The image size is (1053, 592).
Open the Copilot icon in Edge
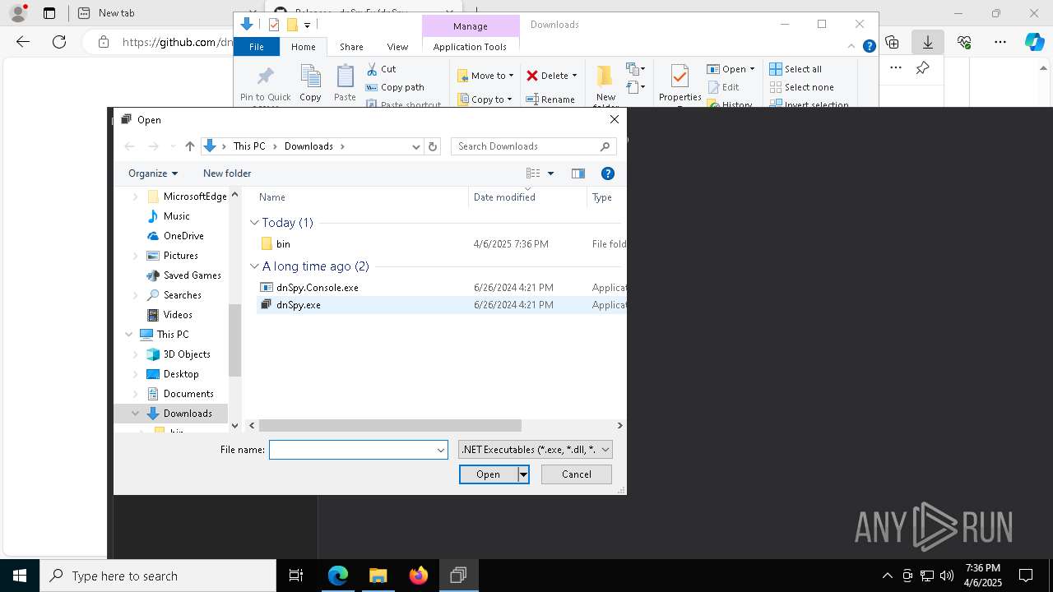(1034, 42)
